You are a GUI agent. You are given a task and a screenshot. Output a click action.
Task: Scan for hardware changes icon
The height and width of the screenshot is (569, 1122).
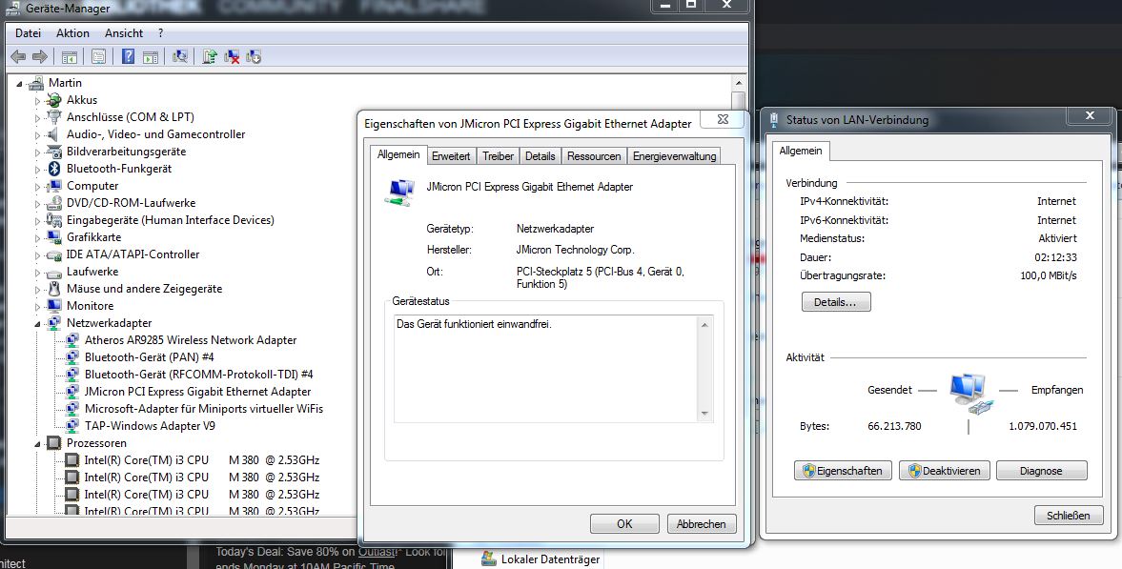coord(180,56)
